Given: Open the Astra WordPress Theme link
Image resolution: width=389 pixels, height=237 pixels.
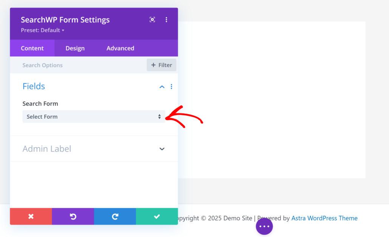Looking at the screenshot, I should 324,218.
